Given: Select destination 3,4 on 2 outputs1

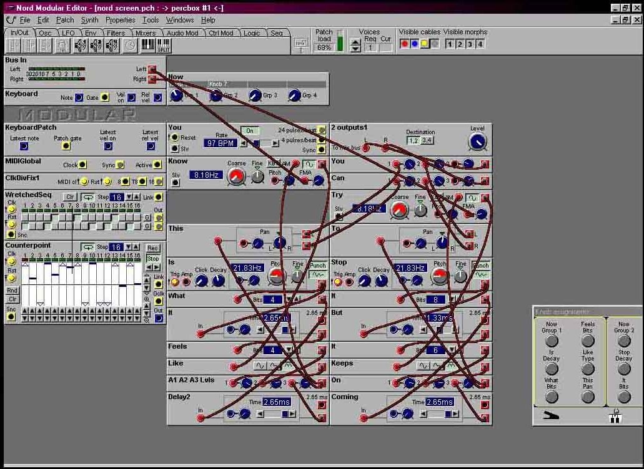Looking at the screenshot, I should 427,140.
